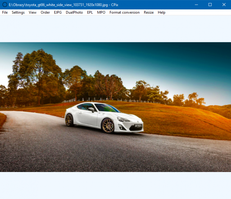Click the CPix app icon in title bar
The width and height of the screenshot is (231, 199).
click(x=5, y=5)
